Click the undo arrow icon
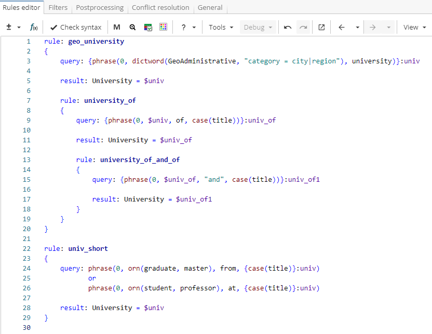432x334 pixels. [288, 27]
